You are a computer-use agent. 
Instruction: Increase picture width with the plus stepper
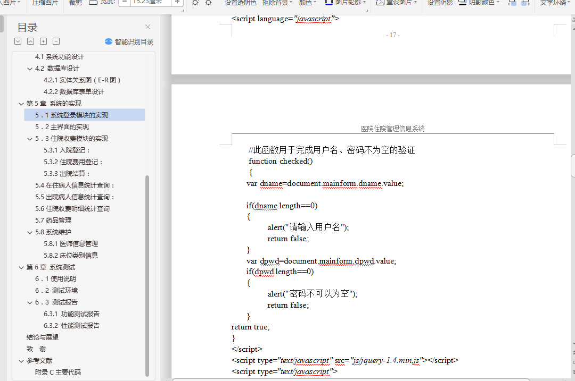(x=177, y=2)
